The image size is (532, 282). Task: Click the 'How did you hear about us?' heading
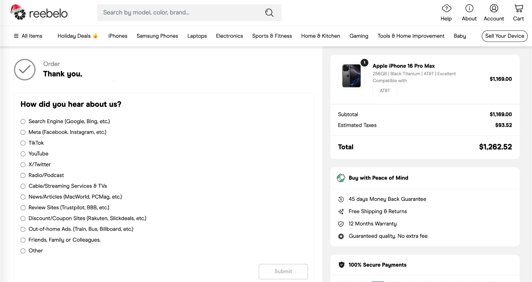71,104
